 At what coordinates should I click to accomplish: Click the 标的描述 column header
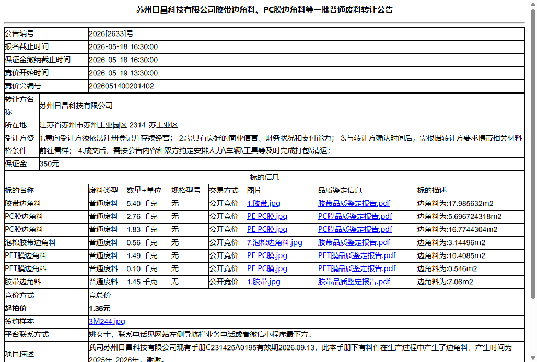tap(432, 191)
